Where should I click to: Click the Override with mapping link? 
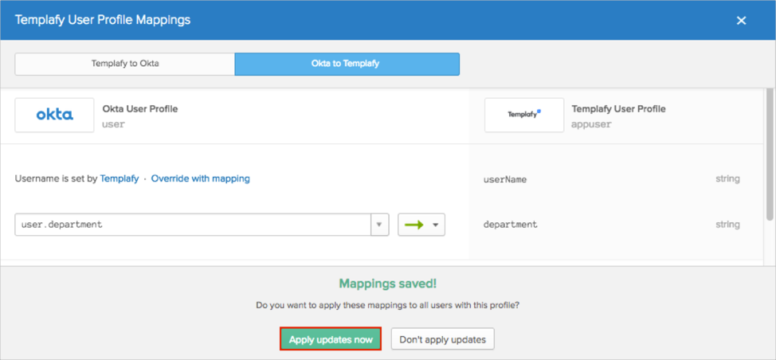click(200, 178)
